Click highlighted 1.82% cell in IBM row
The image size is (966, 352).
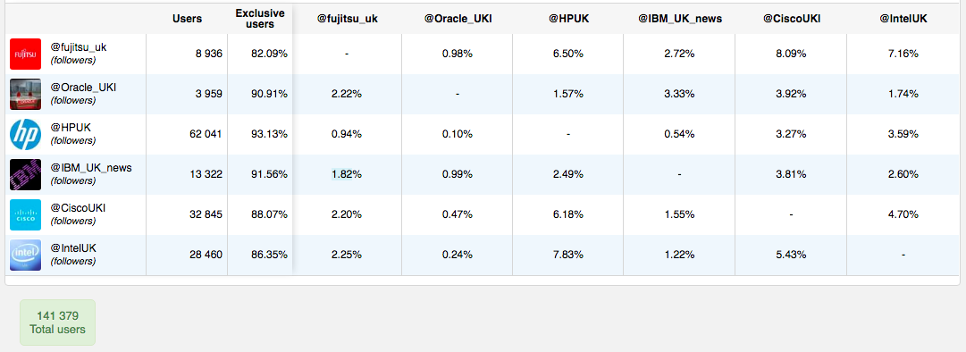pos(346,174)
